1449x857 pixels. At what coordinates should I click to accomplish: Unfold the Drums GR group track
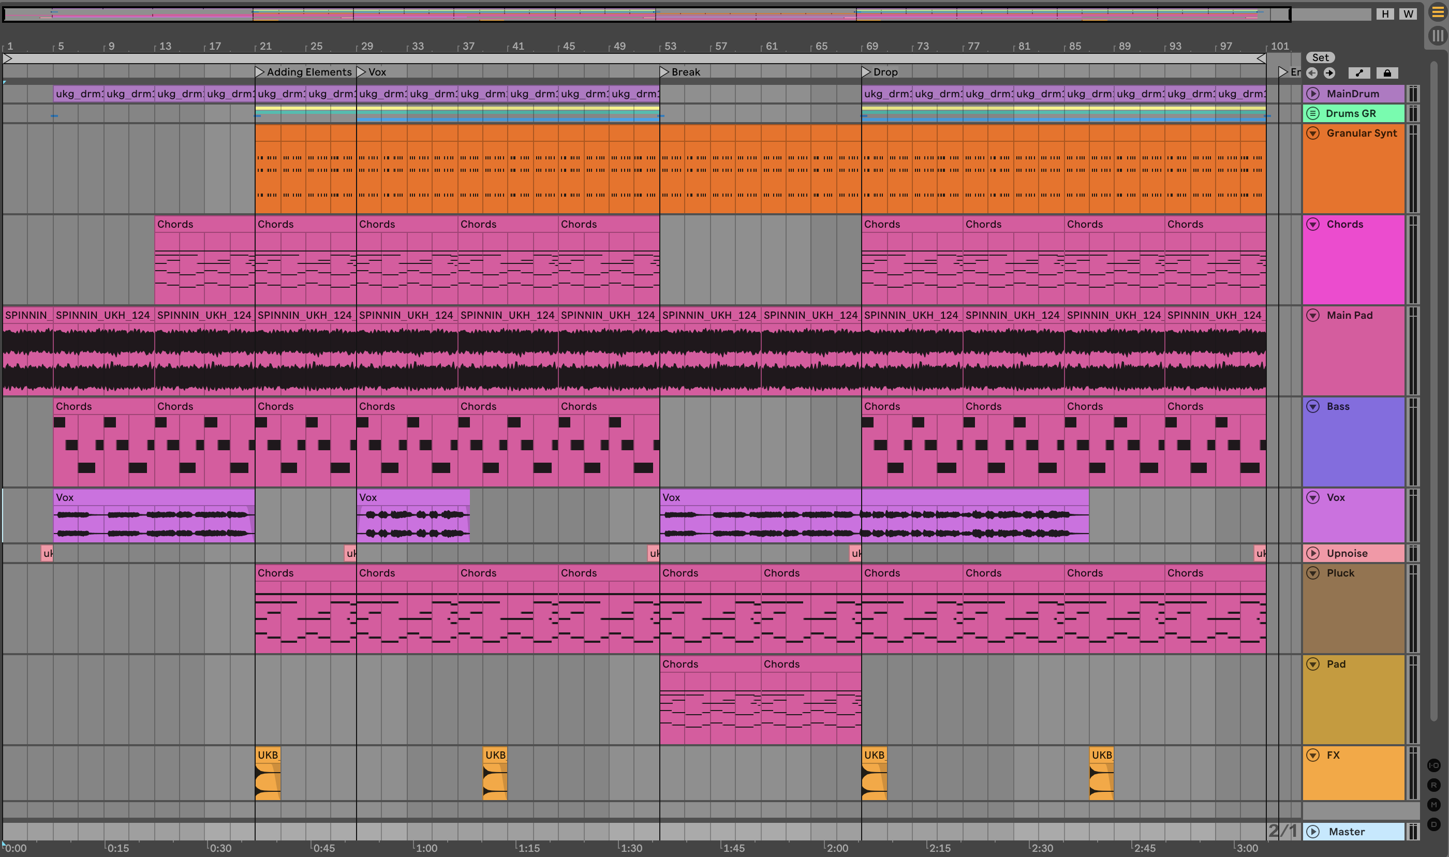(1313, 113)
